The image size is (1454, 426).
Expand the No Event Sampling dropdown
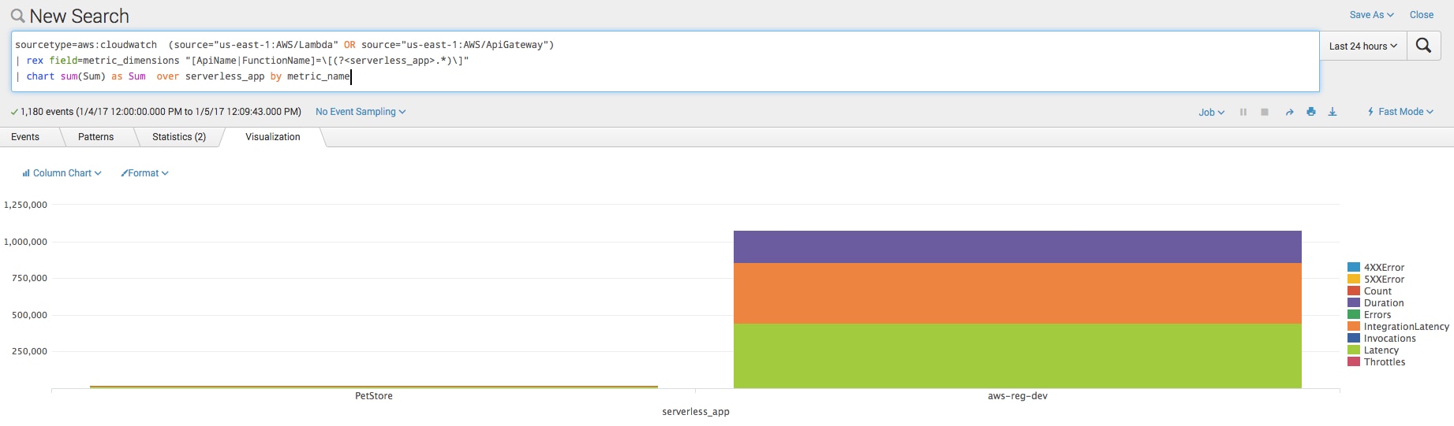[x=361, y=112]
